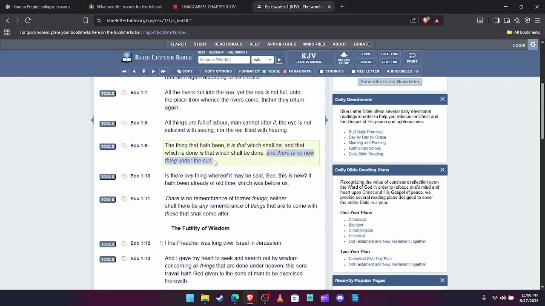Close the Daily Devotionals panel

[x=442, y=99]
